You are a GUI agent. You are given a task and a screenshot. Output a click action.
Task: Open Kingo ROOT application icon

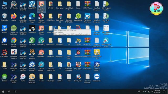coord(32,5)
